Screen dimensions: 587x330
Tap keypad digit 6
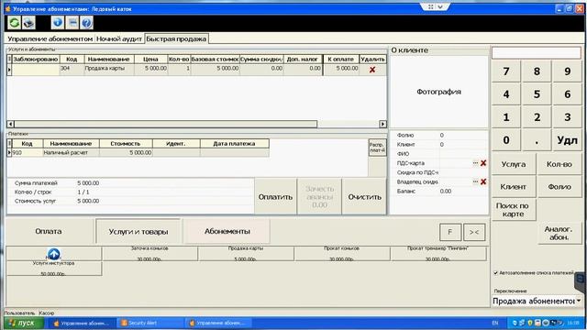[567, 93]
